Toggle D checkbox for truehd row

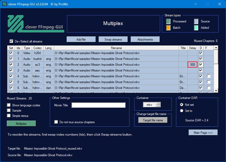click(x=201, y=59)
